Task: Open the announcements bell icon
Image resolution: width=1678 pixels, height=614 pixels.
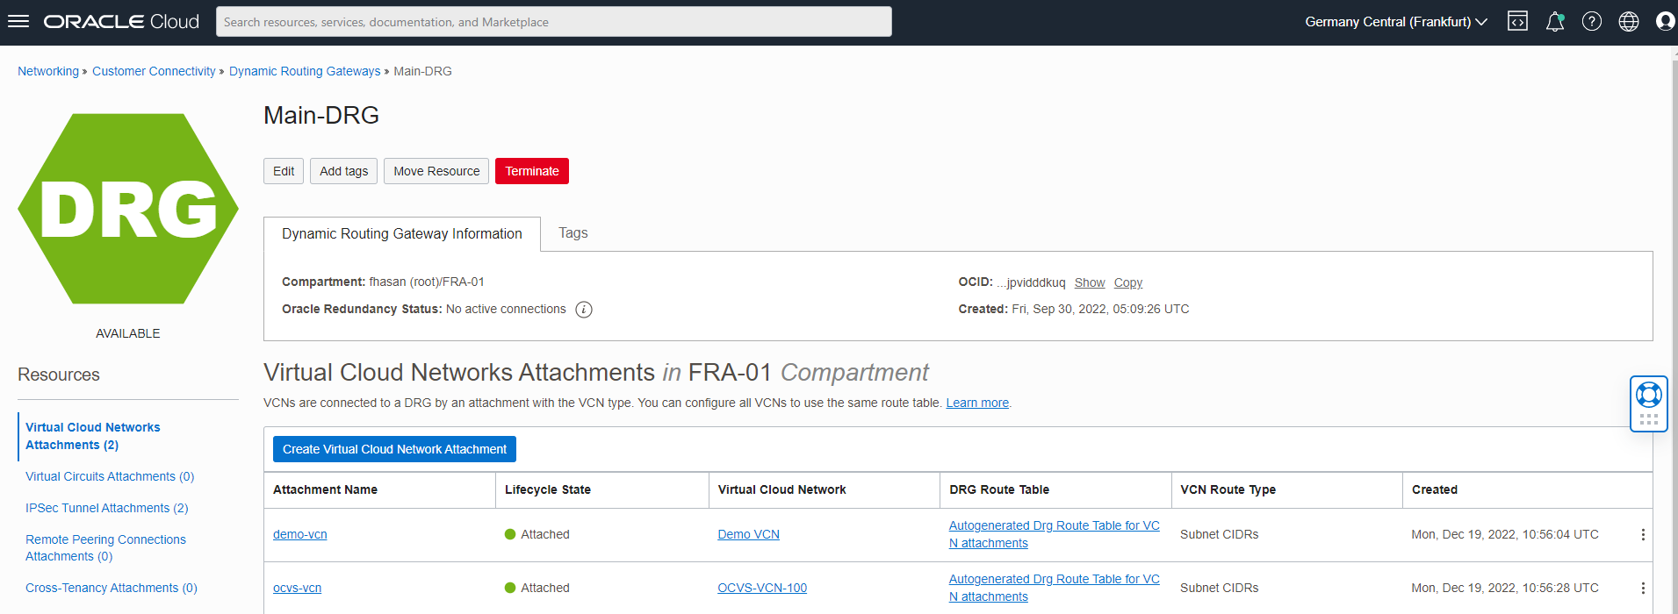Action: [x=1555, y=22]
